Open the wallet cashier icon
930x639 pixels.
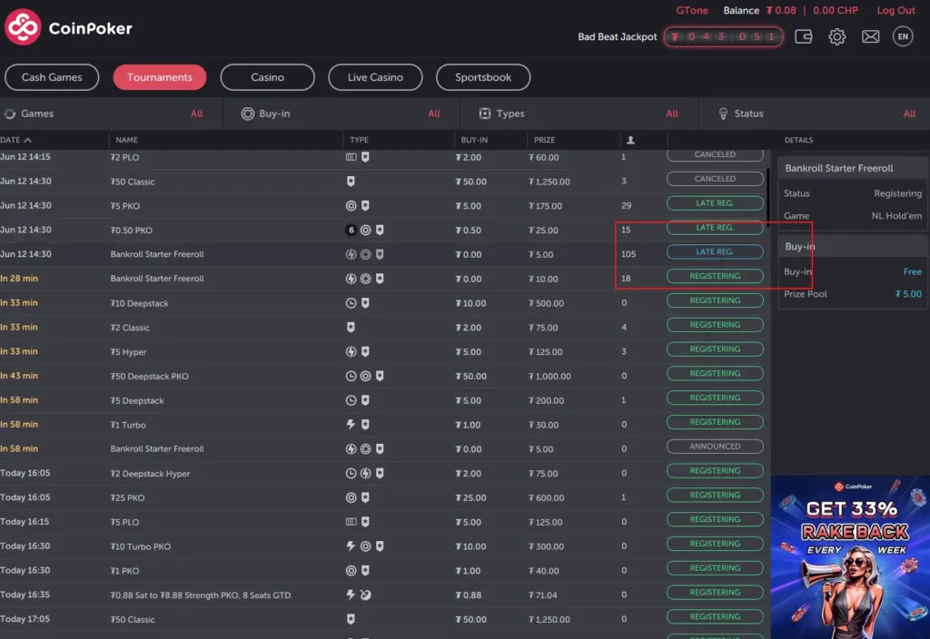pos(803,36)
